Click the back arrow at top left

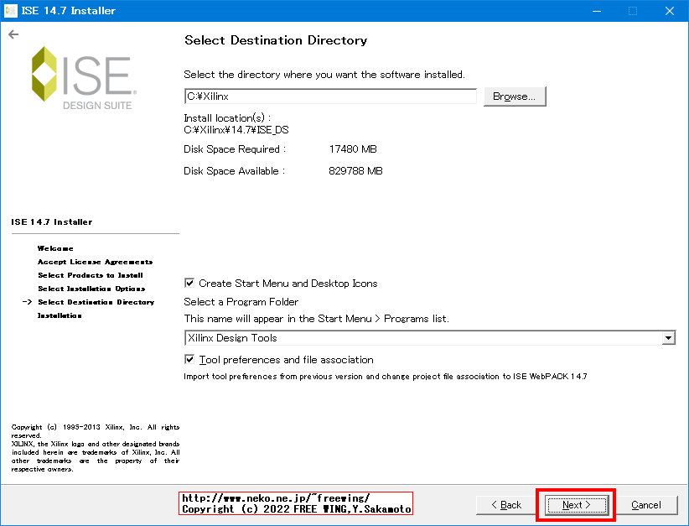(x=13, y=34)
